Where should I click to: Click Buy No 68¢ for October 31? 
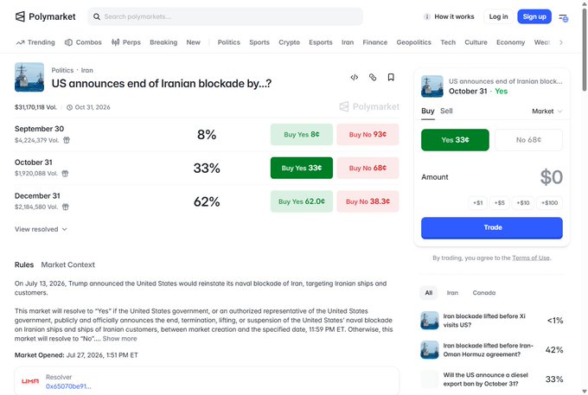point(367,168)
